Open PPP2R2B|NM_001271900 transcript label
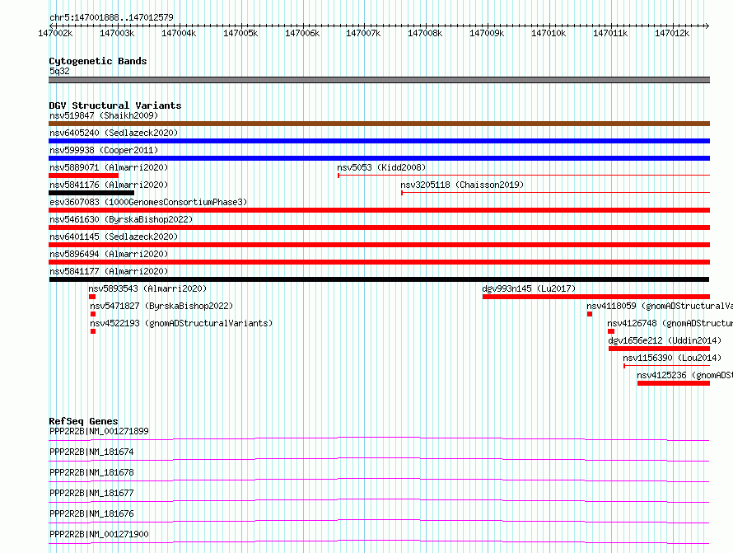Screen dimensions: 733x553 (99, 534)
